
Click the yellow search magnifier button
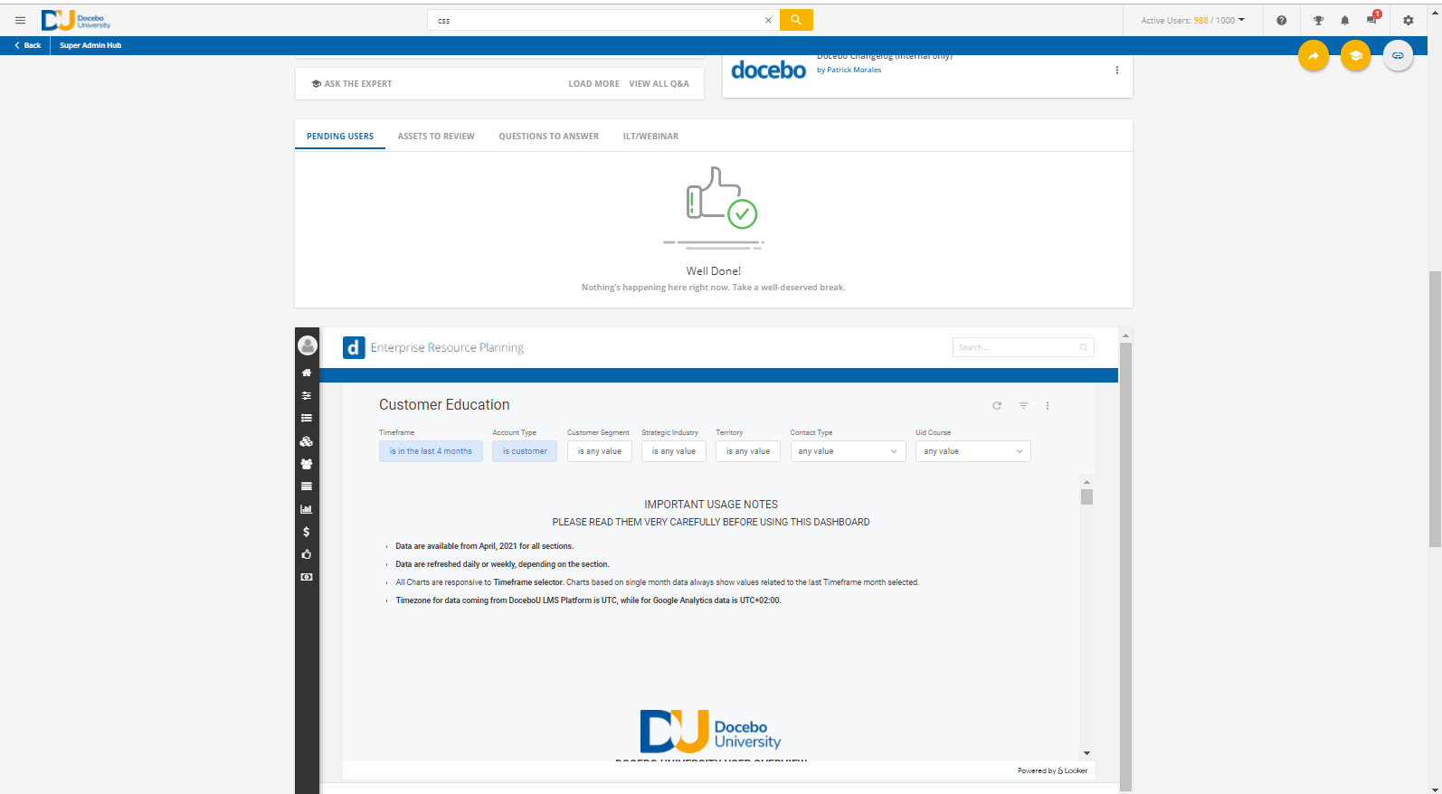796,20
